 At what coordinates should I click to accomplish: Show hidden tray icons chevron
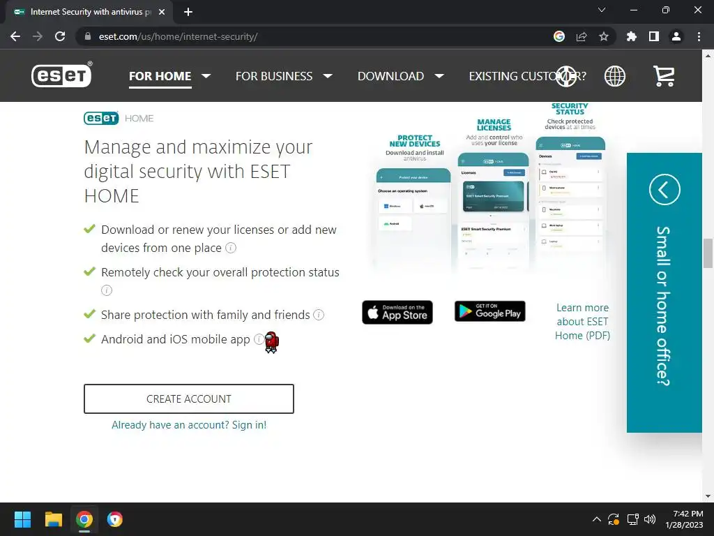[x=597, y=519]
